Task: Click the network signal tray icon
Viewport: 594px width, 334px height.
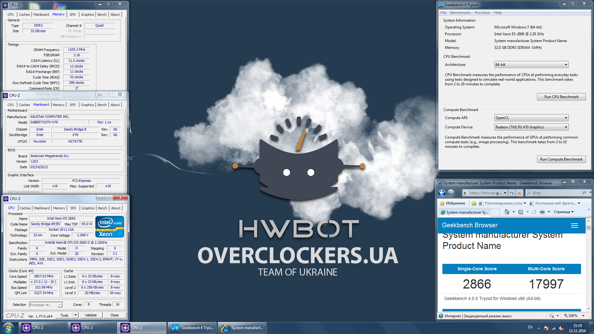Action: click(x=554, y=328)
